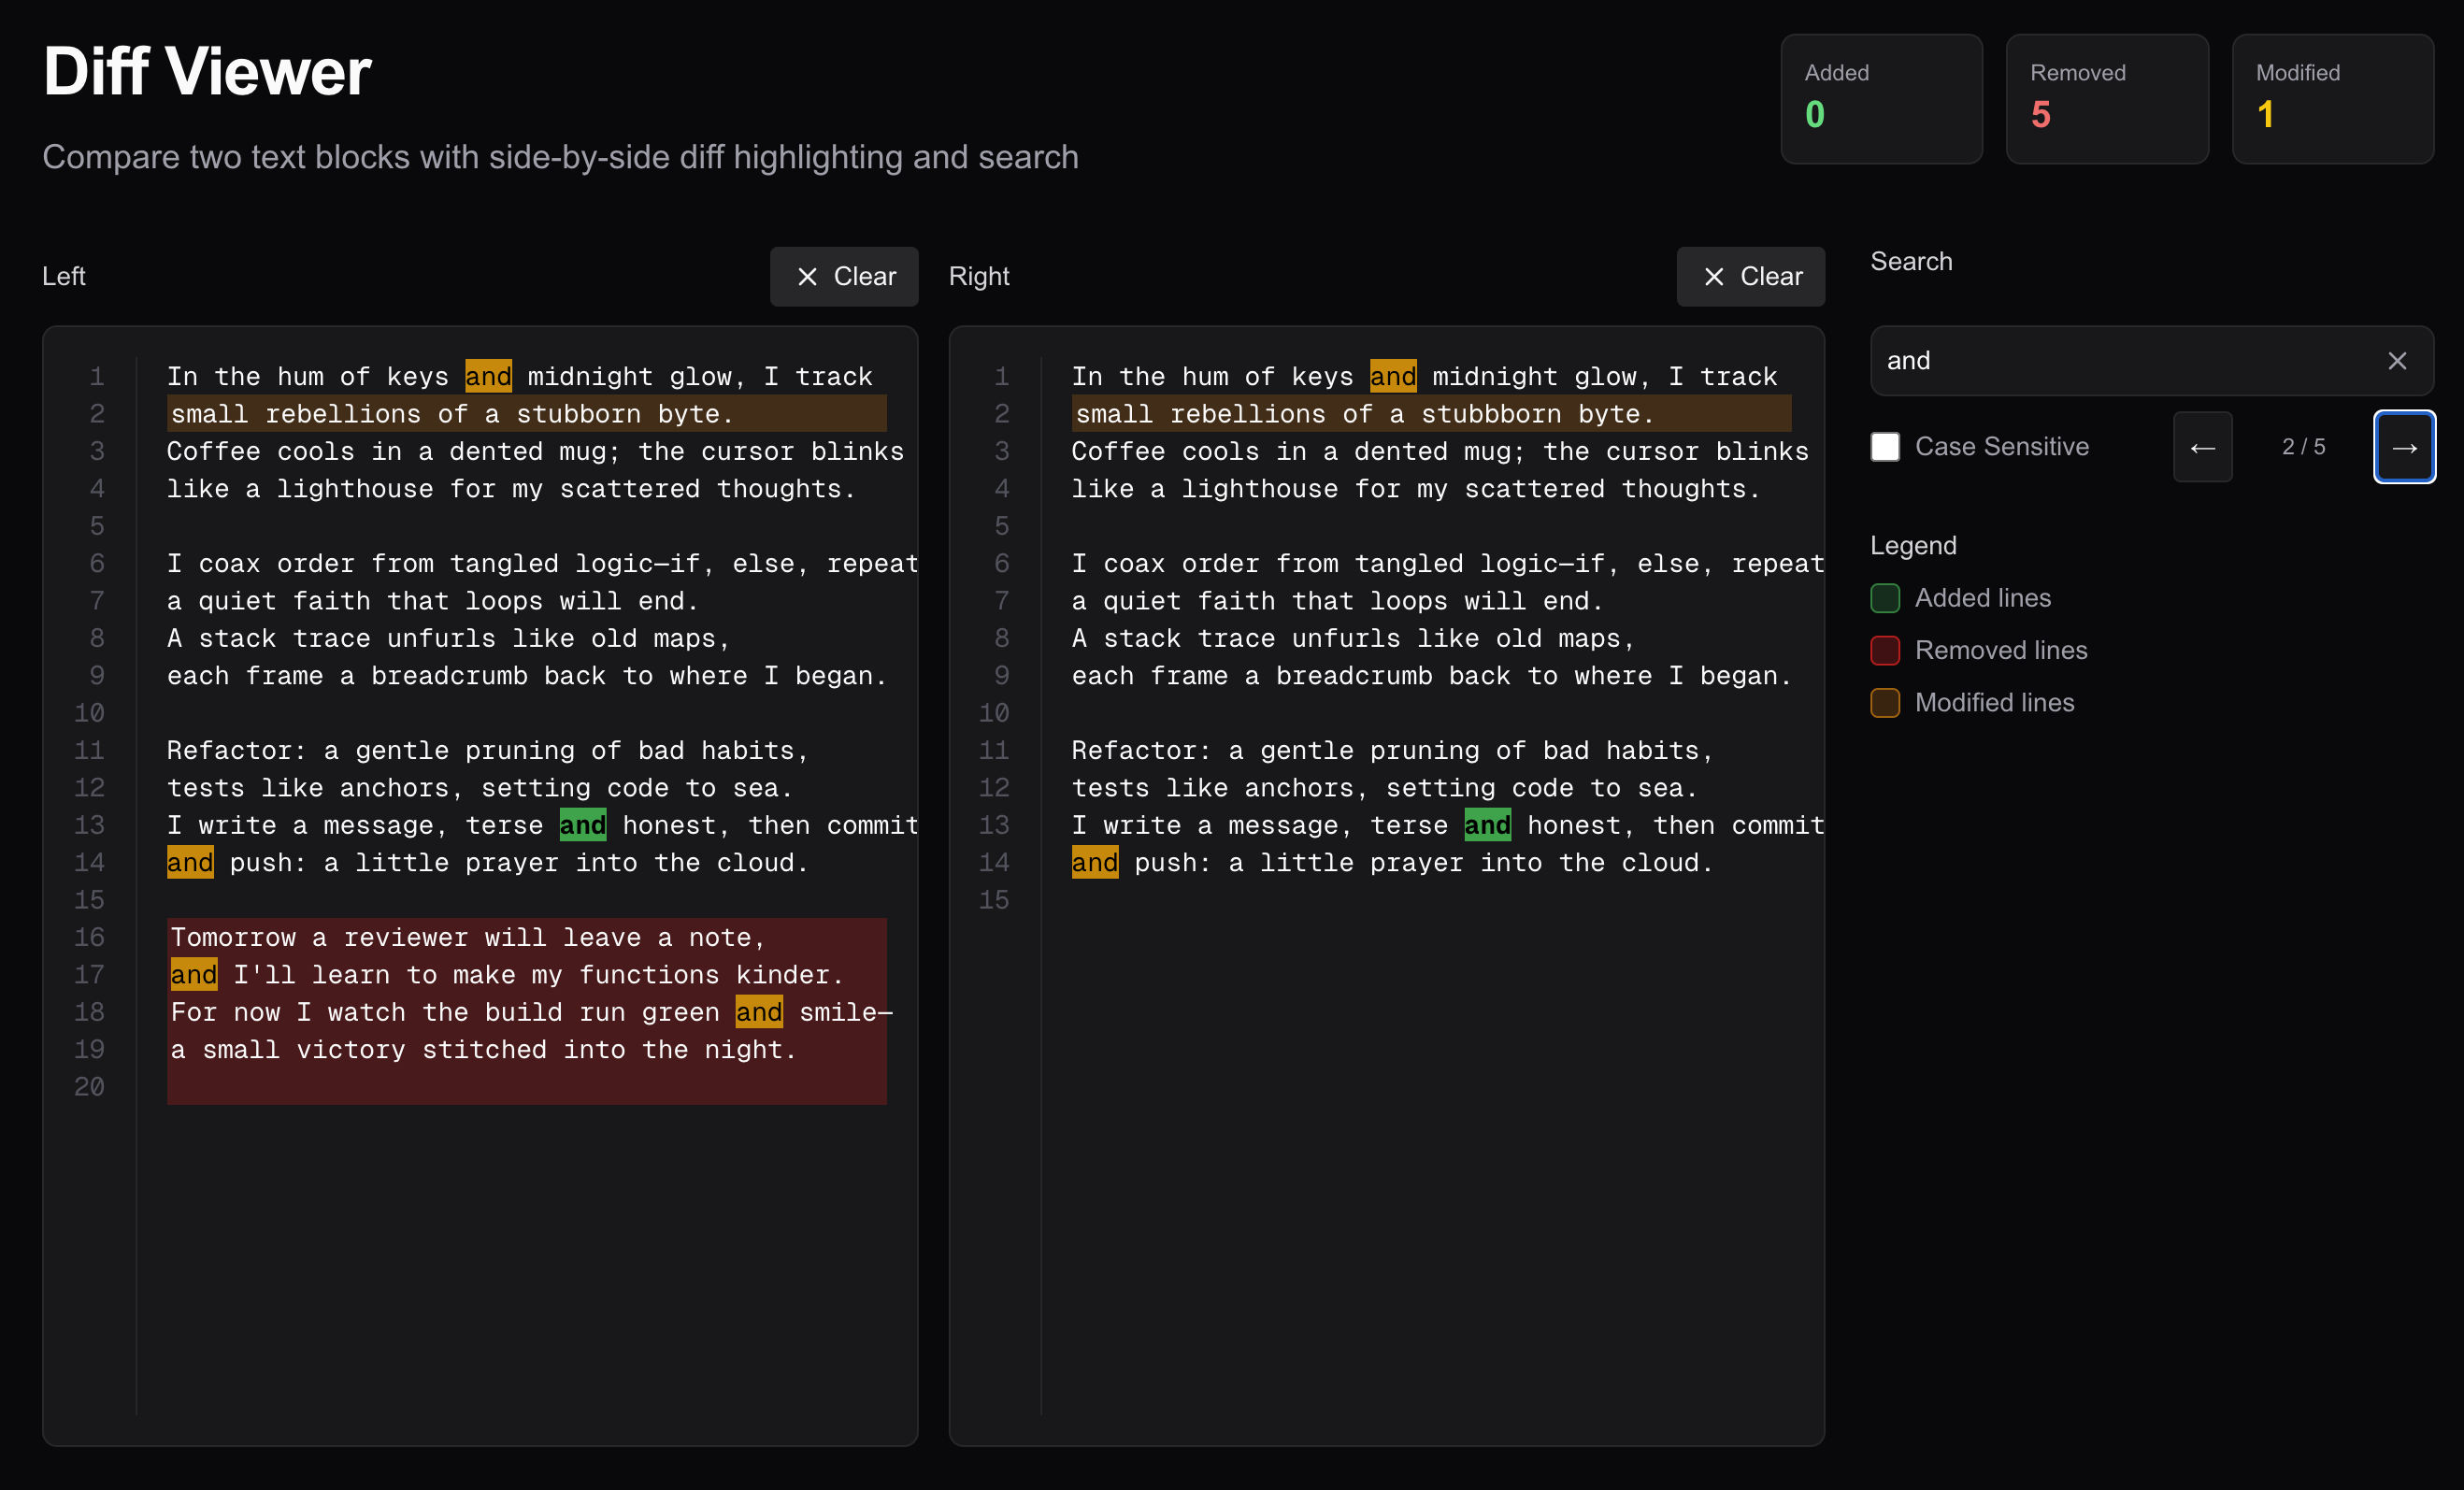The height and width of the screenshot is (1490, 2464).
Task: Clear the search field using the X icon
Action: tap(2397, 361)
